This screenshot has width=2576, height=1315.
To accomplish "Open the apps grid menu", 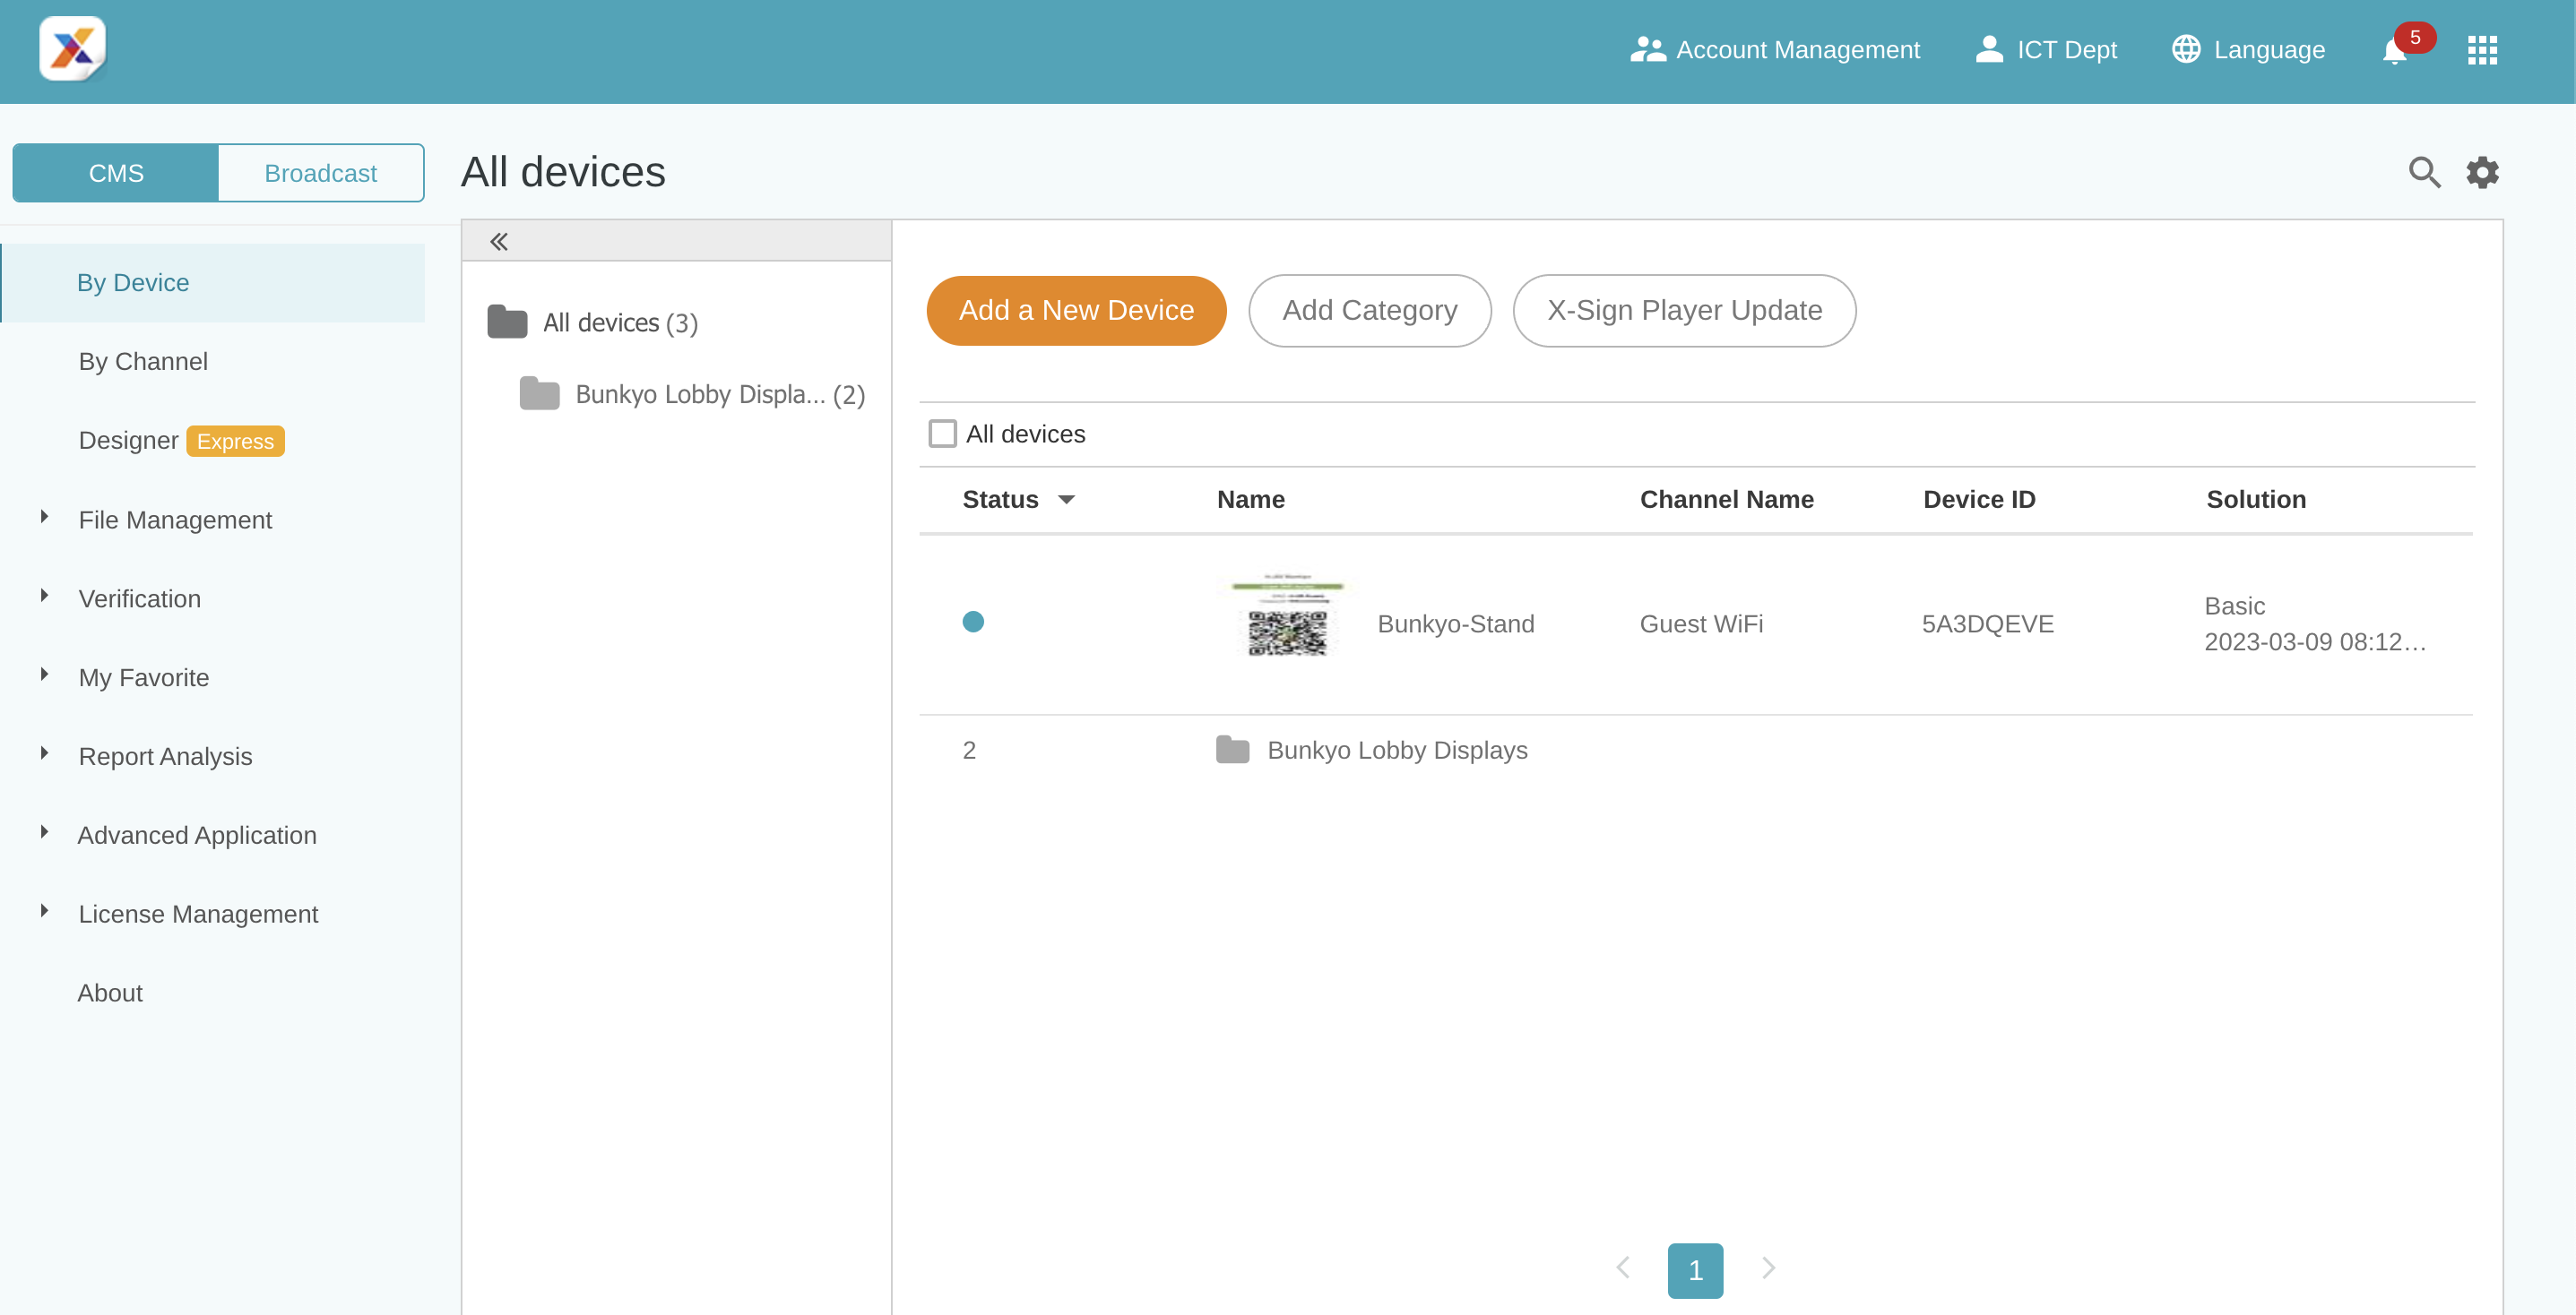I will 2481,50.
